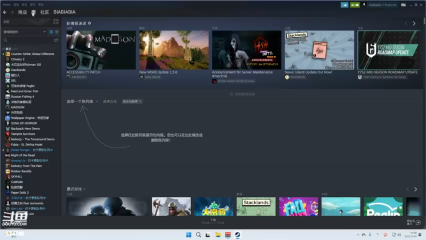The height and width of the screenshot is (240, 426).
Task: Collapse the recent games category
Action: (x=3, y=49)
